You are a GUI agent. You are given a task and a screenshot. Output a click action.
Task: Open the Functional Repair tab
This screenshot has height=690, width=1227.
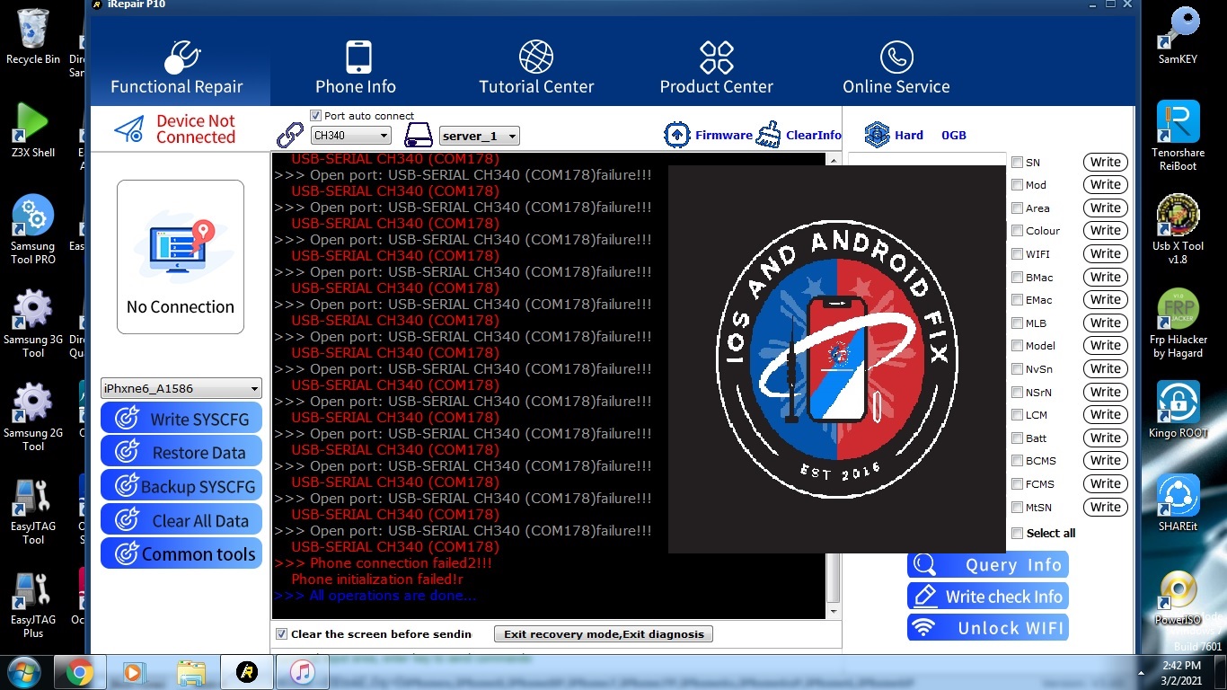click(x=177, y=67)
